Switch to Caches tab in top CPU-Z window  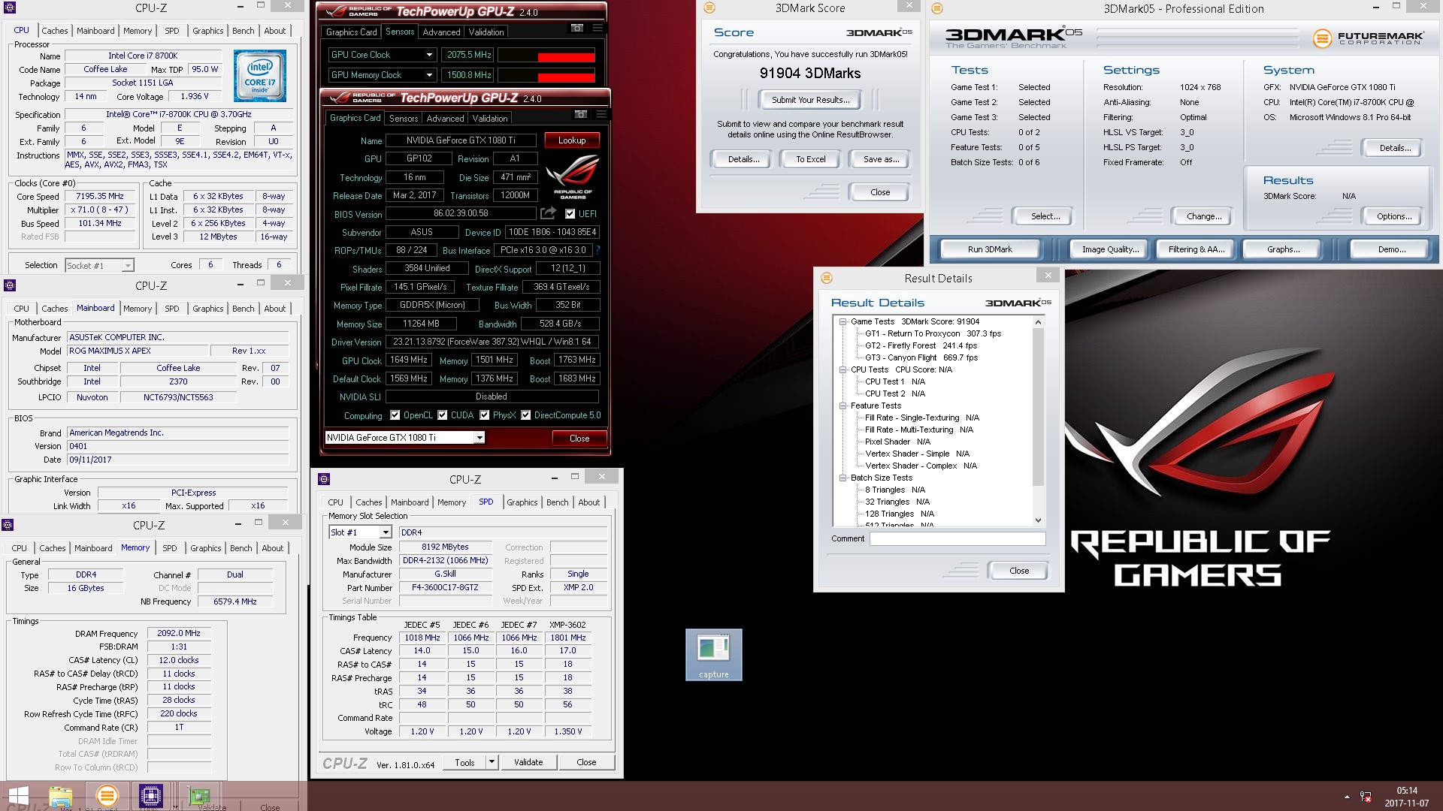click(x=54, y=31)
